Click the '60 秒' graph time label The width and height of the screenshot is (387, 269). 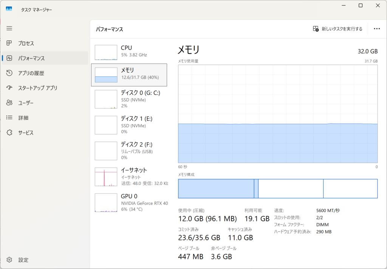pos(183,167)
